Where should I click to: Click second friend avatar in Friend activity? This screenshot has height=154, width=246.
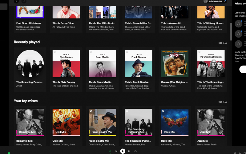coord(239,34)
